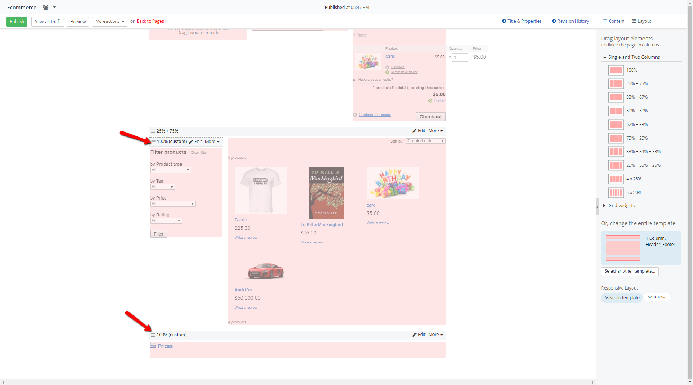Click the users group icon next to Ecommerce
693x385 pixels.
(46, 7)
